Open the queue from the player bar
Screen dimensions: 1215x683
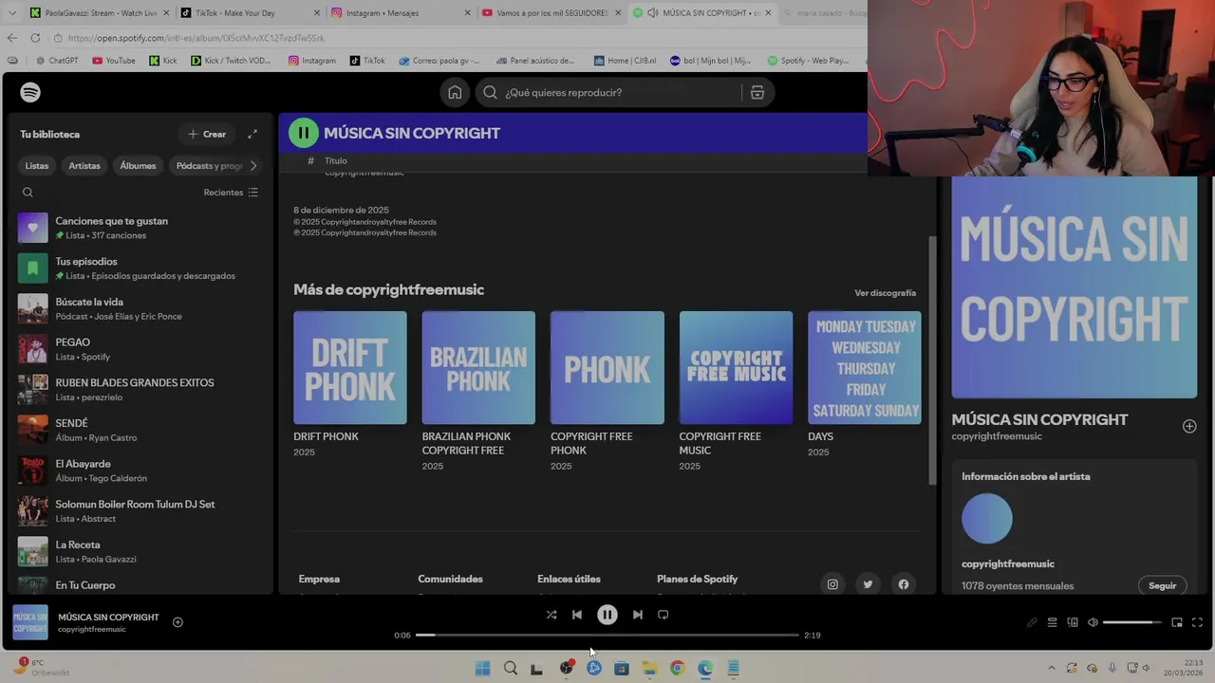tap(1052, 622)
